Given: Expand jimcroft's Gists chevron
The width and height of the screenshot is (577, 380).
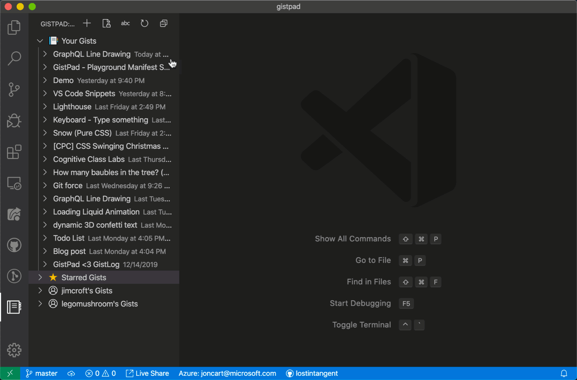Looking at the screenshot, I should click(40, 291).
